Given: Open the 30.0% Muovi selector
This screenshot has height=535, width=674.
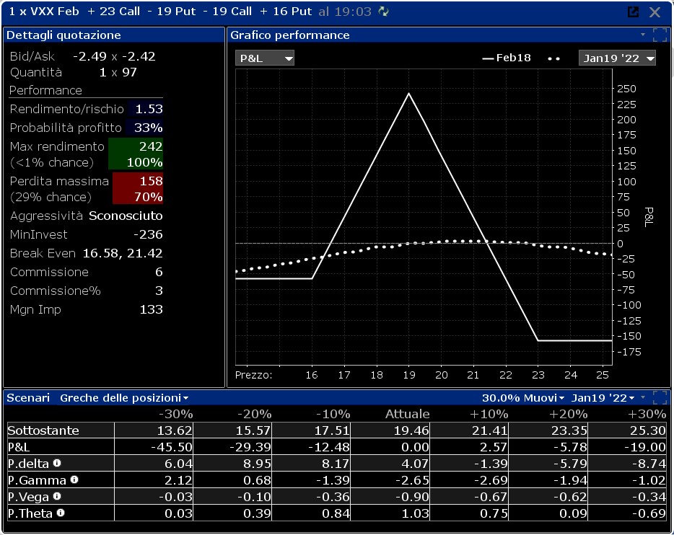Looking at the screenshot, I should [x=522, y=398].
